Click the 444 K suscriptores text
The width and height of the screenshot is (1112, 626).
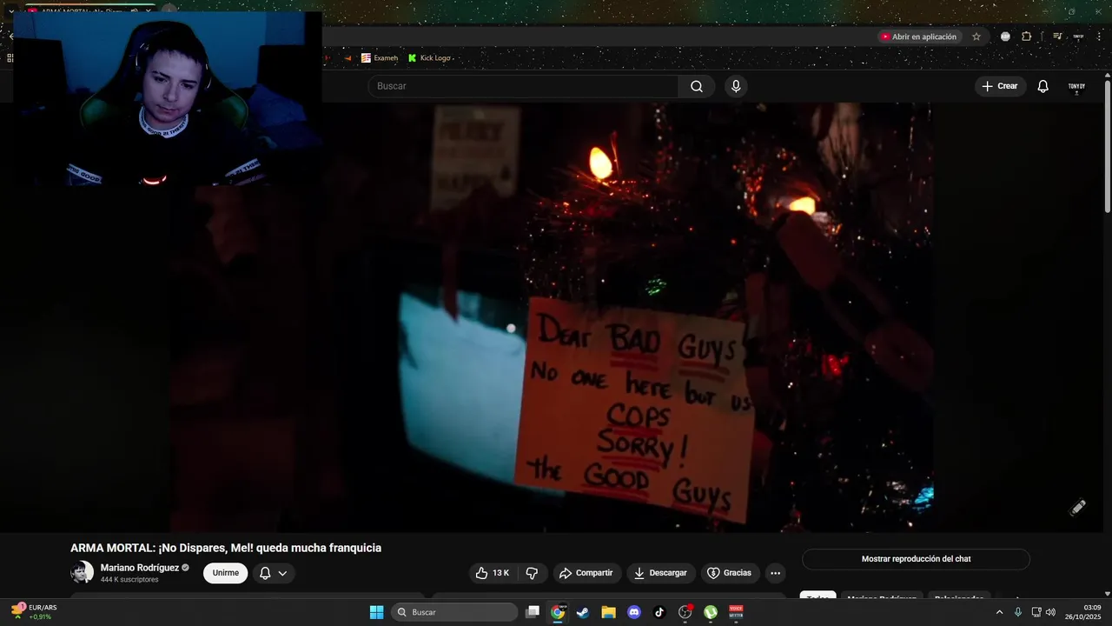[x=129, y=580]
